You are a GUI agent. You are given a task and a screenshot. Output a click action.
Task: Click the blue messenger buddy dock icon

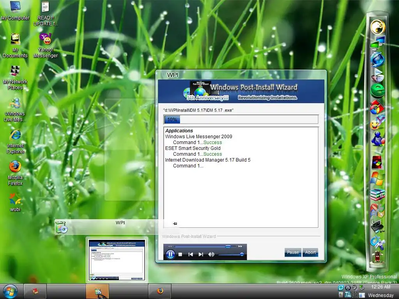pyautogui.click(x=378, y=139)
